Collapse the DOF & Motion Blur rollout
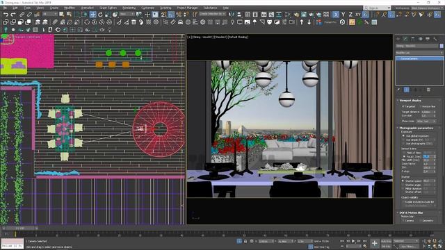Screen dimensions: 445x250 point(412,212)
